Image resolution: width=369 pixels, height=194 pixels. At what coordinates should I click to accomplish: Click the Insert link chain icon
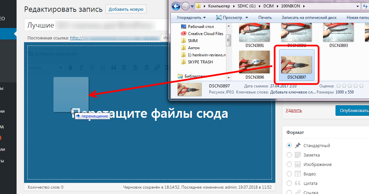pyautogui.click(x=157, y=67)
